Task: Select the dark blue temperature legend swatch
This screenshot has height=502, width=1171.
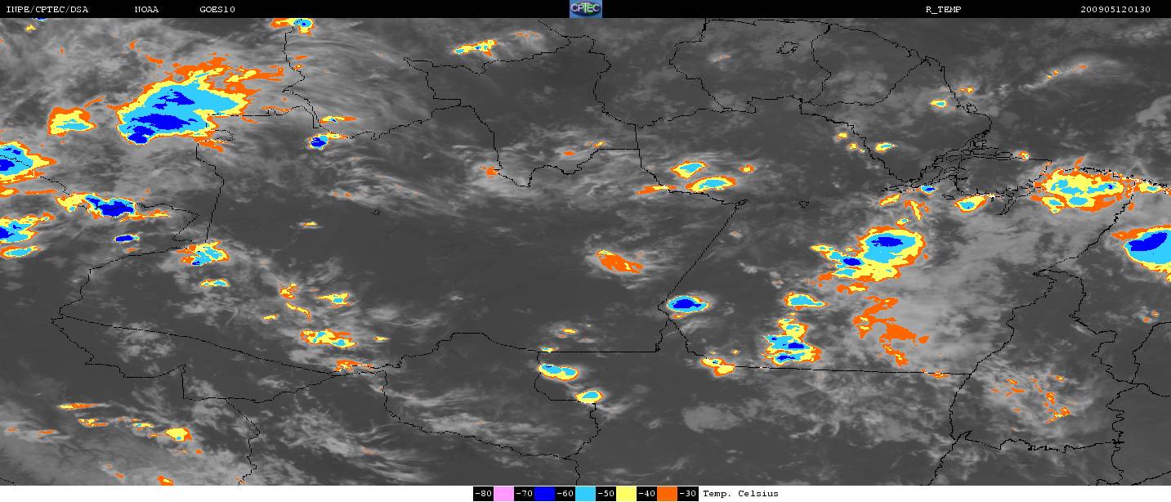Action: point(544,494)
